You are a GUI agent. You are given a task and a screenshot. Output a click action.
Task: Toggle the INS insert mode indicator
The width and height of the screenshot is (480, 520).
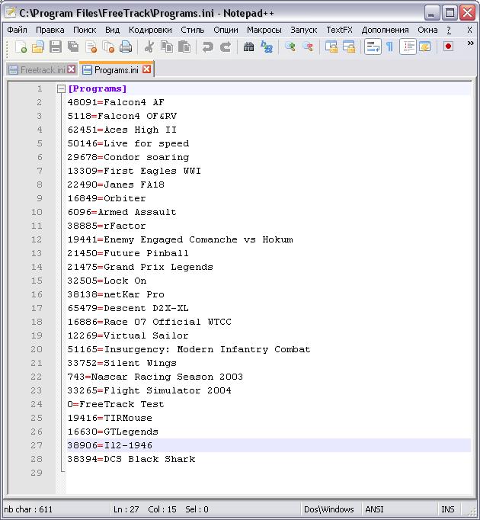pos(448,509)
